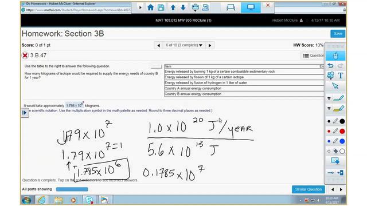Click the paint-like taskbar application icon
This screenshot has width=367, height=206.
coord(104,200)
